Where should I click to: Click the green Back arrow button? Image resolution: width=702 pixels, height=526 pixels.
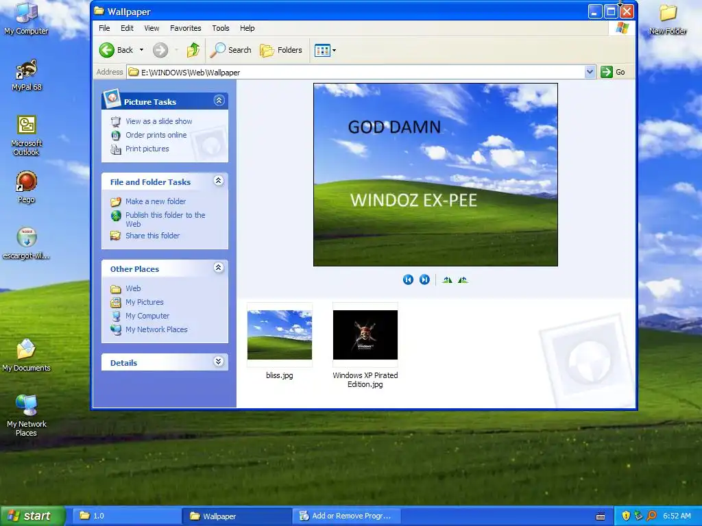tap(106, 50)
